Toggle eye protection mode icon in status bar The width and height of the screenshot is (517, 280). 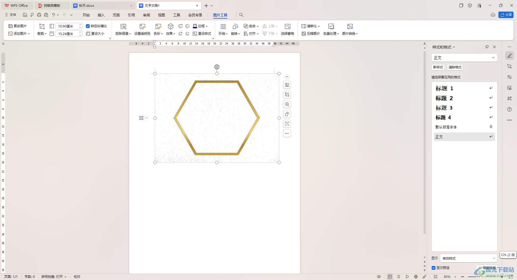pos(379,276)
